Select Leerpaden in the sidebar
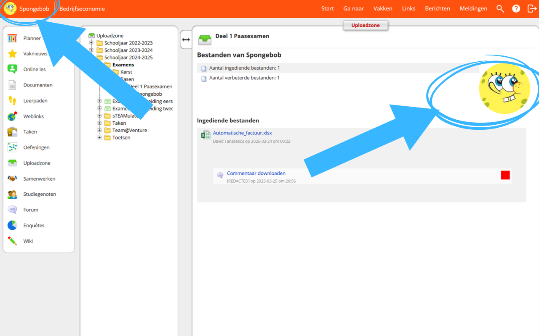Screen dimensions: 539x336 pyautogui.click(x=36, y=100)
